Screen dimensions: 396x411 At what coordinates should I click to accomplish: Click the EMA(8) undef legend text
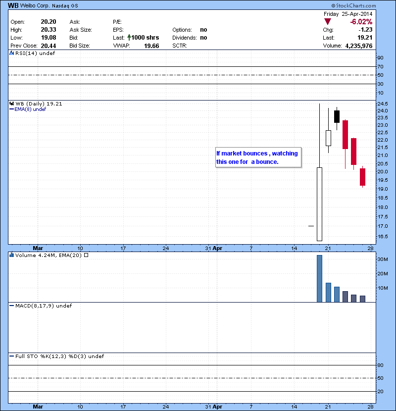click(30, 109)
